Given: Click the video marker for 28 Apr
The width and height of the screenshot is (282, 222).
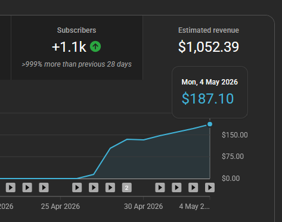Looking at the screenshot, I should 110,187.
